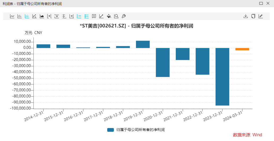Click the blue legend color swatch
This screenshot has height=141, width=274.
(110, 130)
